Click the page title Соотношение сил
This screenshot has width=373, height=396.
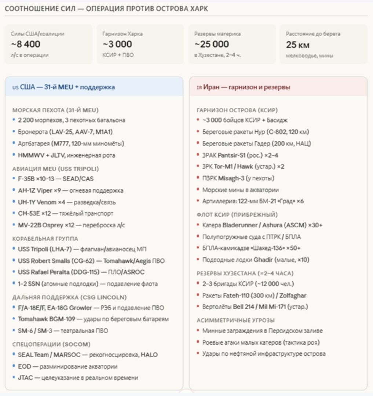point(106,8)
